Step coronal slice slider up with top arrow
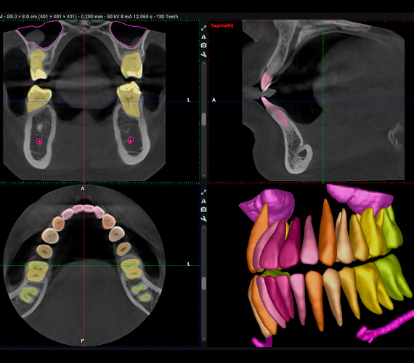 [204, 63]
